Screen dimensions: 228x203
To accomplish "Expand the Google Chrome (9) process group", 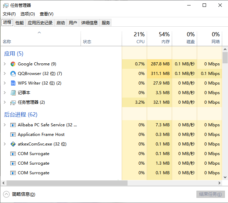I will (x=5, y=64).
